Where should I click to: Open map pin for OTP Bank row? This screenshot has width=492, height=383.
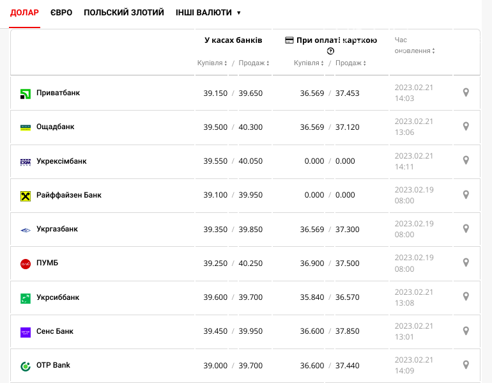466,365
